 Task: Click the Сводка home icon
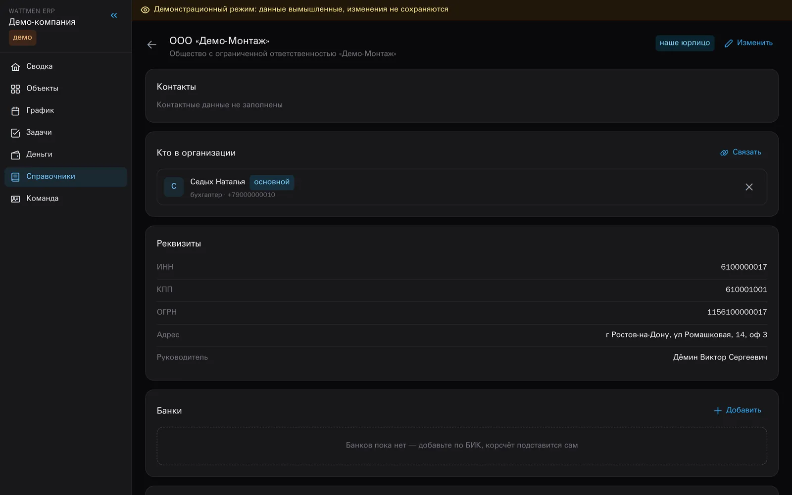15,67
